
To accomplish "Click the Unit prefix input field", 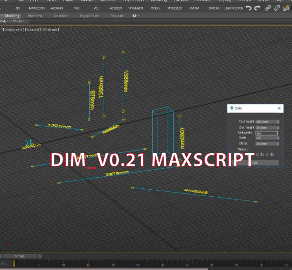I will coord(266,133).
